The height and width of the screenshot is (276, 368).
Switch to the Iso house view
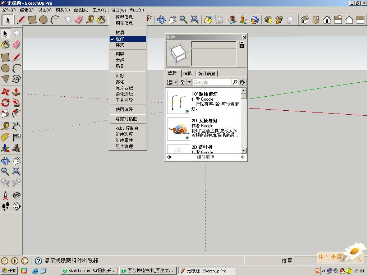point(304,20)
